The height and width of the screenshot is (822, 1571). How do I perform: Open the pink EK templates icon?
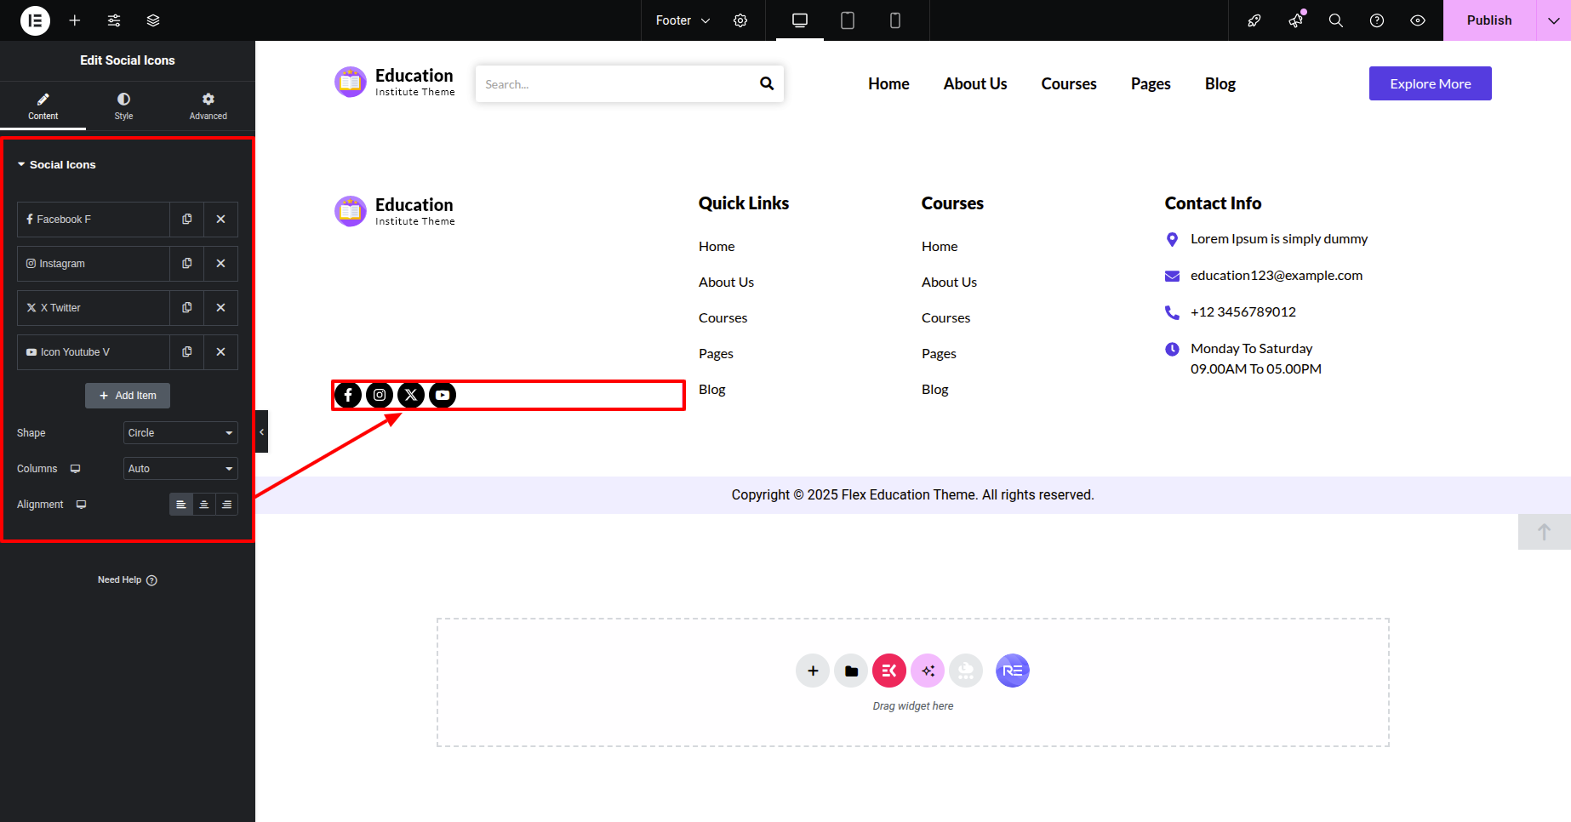(889, 671)
